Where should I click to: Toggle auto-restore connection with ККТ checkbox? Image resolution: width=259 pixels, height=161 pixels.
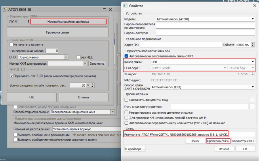click(126, 56)
